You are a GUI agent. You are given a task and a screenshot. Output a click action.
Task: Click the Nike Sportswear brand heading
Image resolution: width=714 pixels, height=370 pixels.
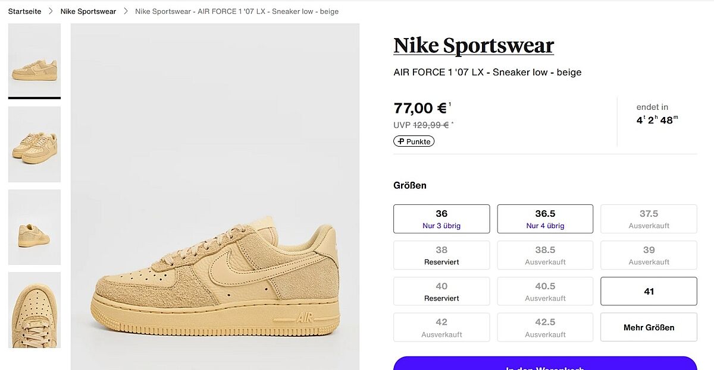click(474, 45)
